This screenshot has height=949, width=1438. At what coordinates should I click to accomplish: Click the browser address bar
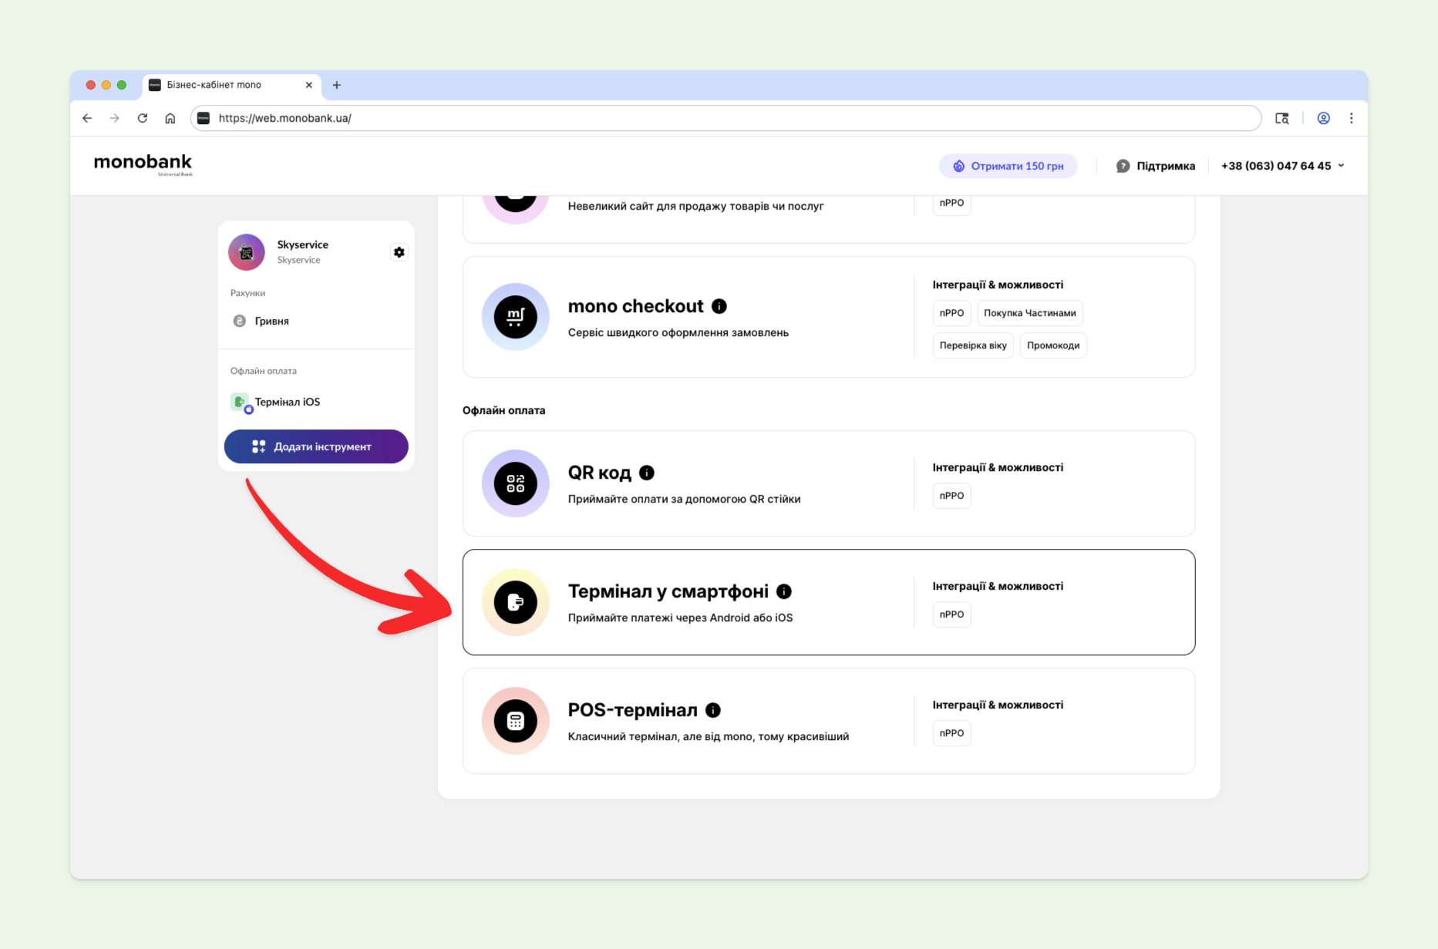[725, 118]
